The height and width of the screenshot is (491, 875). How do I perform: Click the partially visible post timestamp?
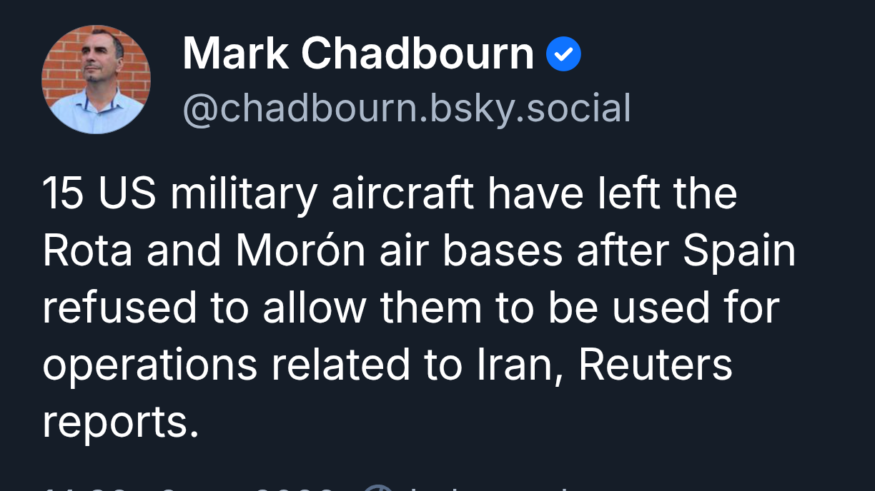click(187, 488)
